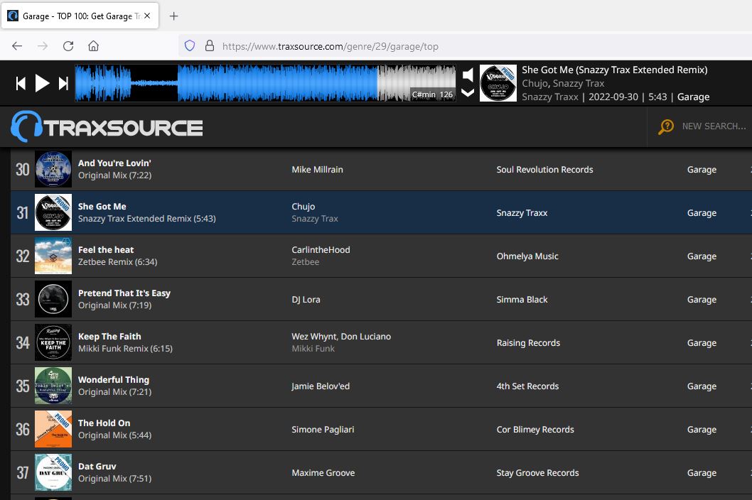Open artist CarlintheHood
Screen dimensions: 752x500
pyautogui.click(x=321, y=250)
